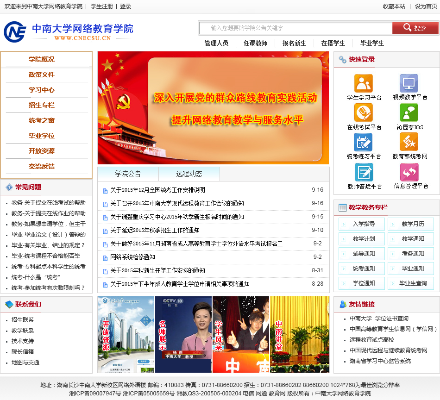
Task: Click the party education red banner
Action: (213, 108)
